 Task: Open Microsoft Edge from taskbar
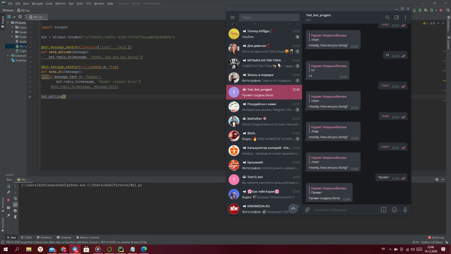pyautogui.click(x=144, y=249)
